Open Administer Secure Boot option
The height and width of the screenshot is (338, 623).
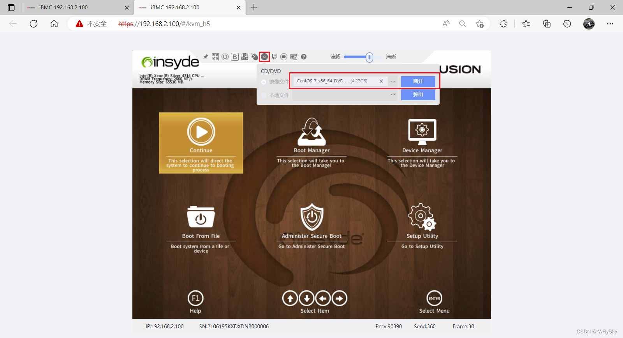click(x=311, y=226)
